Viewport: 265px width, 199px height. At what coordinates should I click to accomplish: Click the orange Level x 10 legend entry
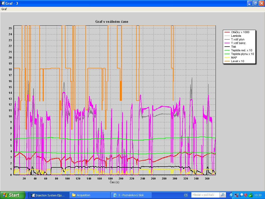click(237, 61)
